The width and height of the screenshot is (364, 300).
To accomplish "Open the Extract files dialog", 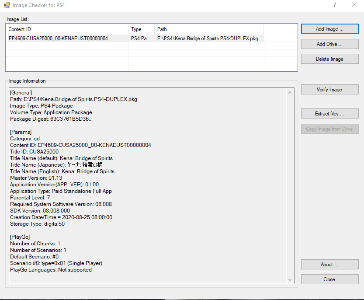I will tap(329, 114).
